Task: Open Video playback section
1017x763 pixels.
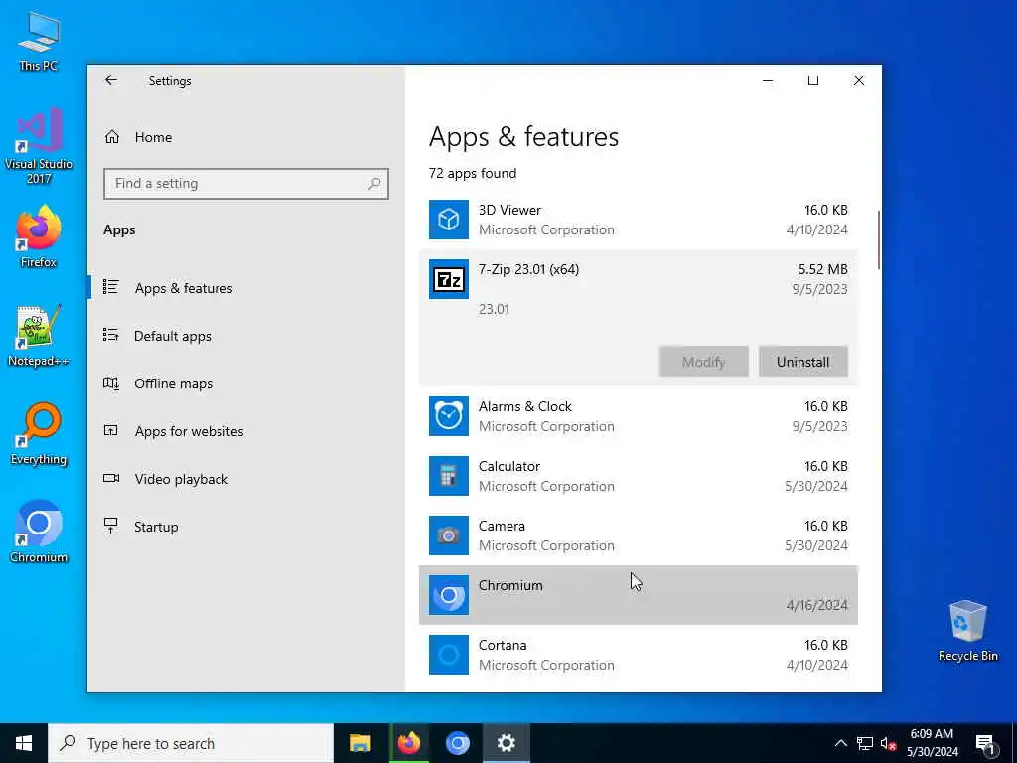Action: [x=181, y=479]
